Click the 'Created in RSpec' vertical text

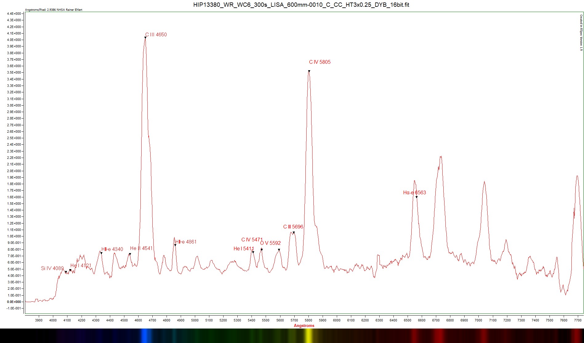[581, 32]
